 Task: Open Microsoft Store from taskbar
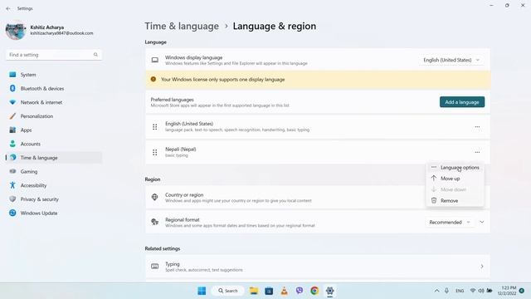coord(269,291)
